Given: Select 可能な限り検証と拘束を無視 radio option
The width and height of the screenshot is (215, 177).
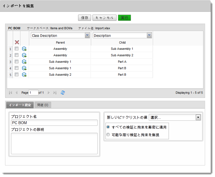Looking at the screenshot, I should (x=108, y=135).
